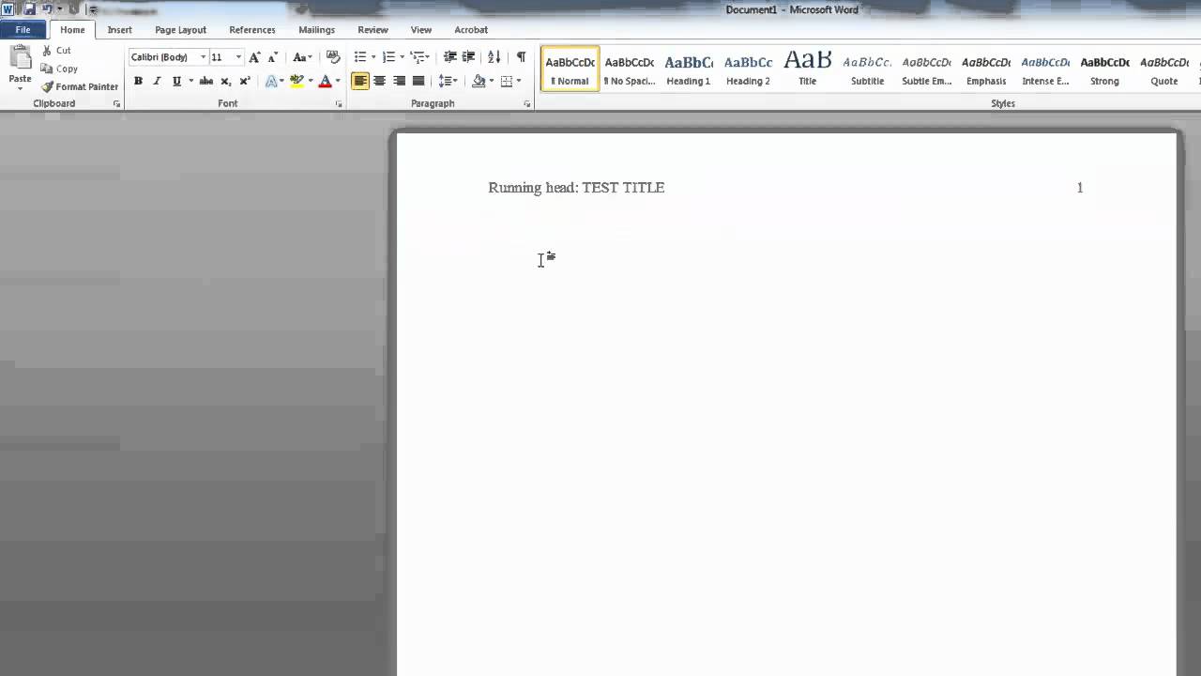The image size is (1201, 676).
Task: Expand the font size dropdown
Action: pyautogui.click(x=238, y=57)
